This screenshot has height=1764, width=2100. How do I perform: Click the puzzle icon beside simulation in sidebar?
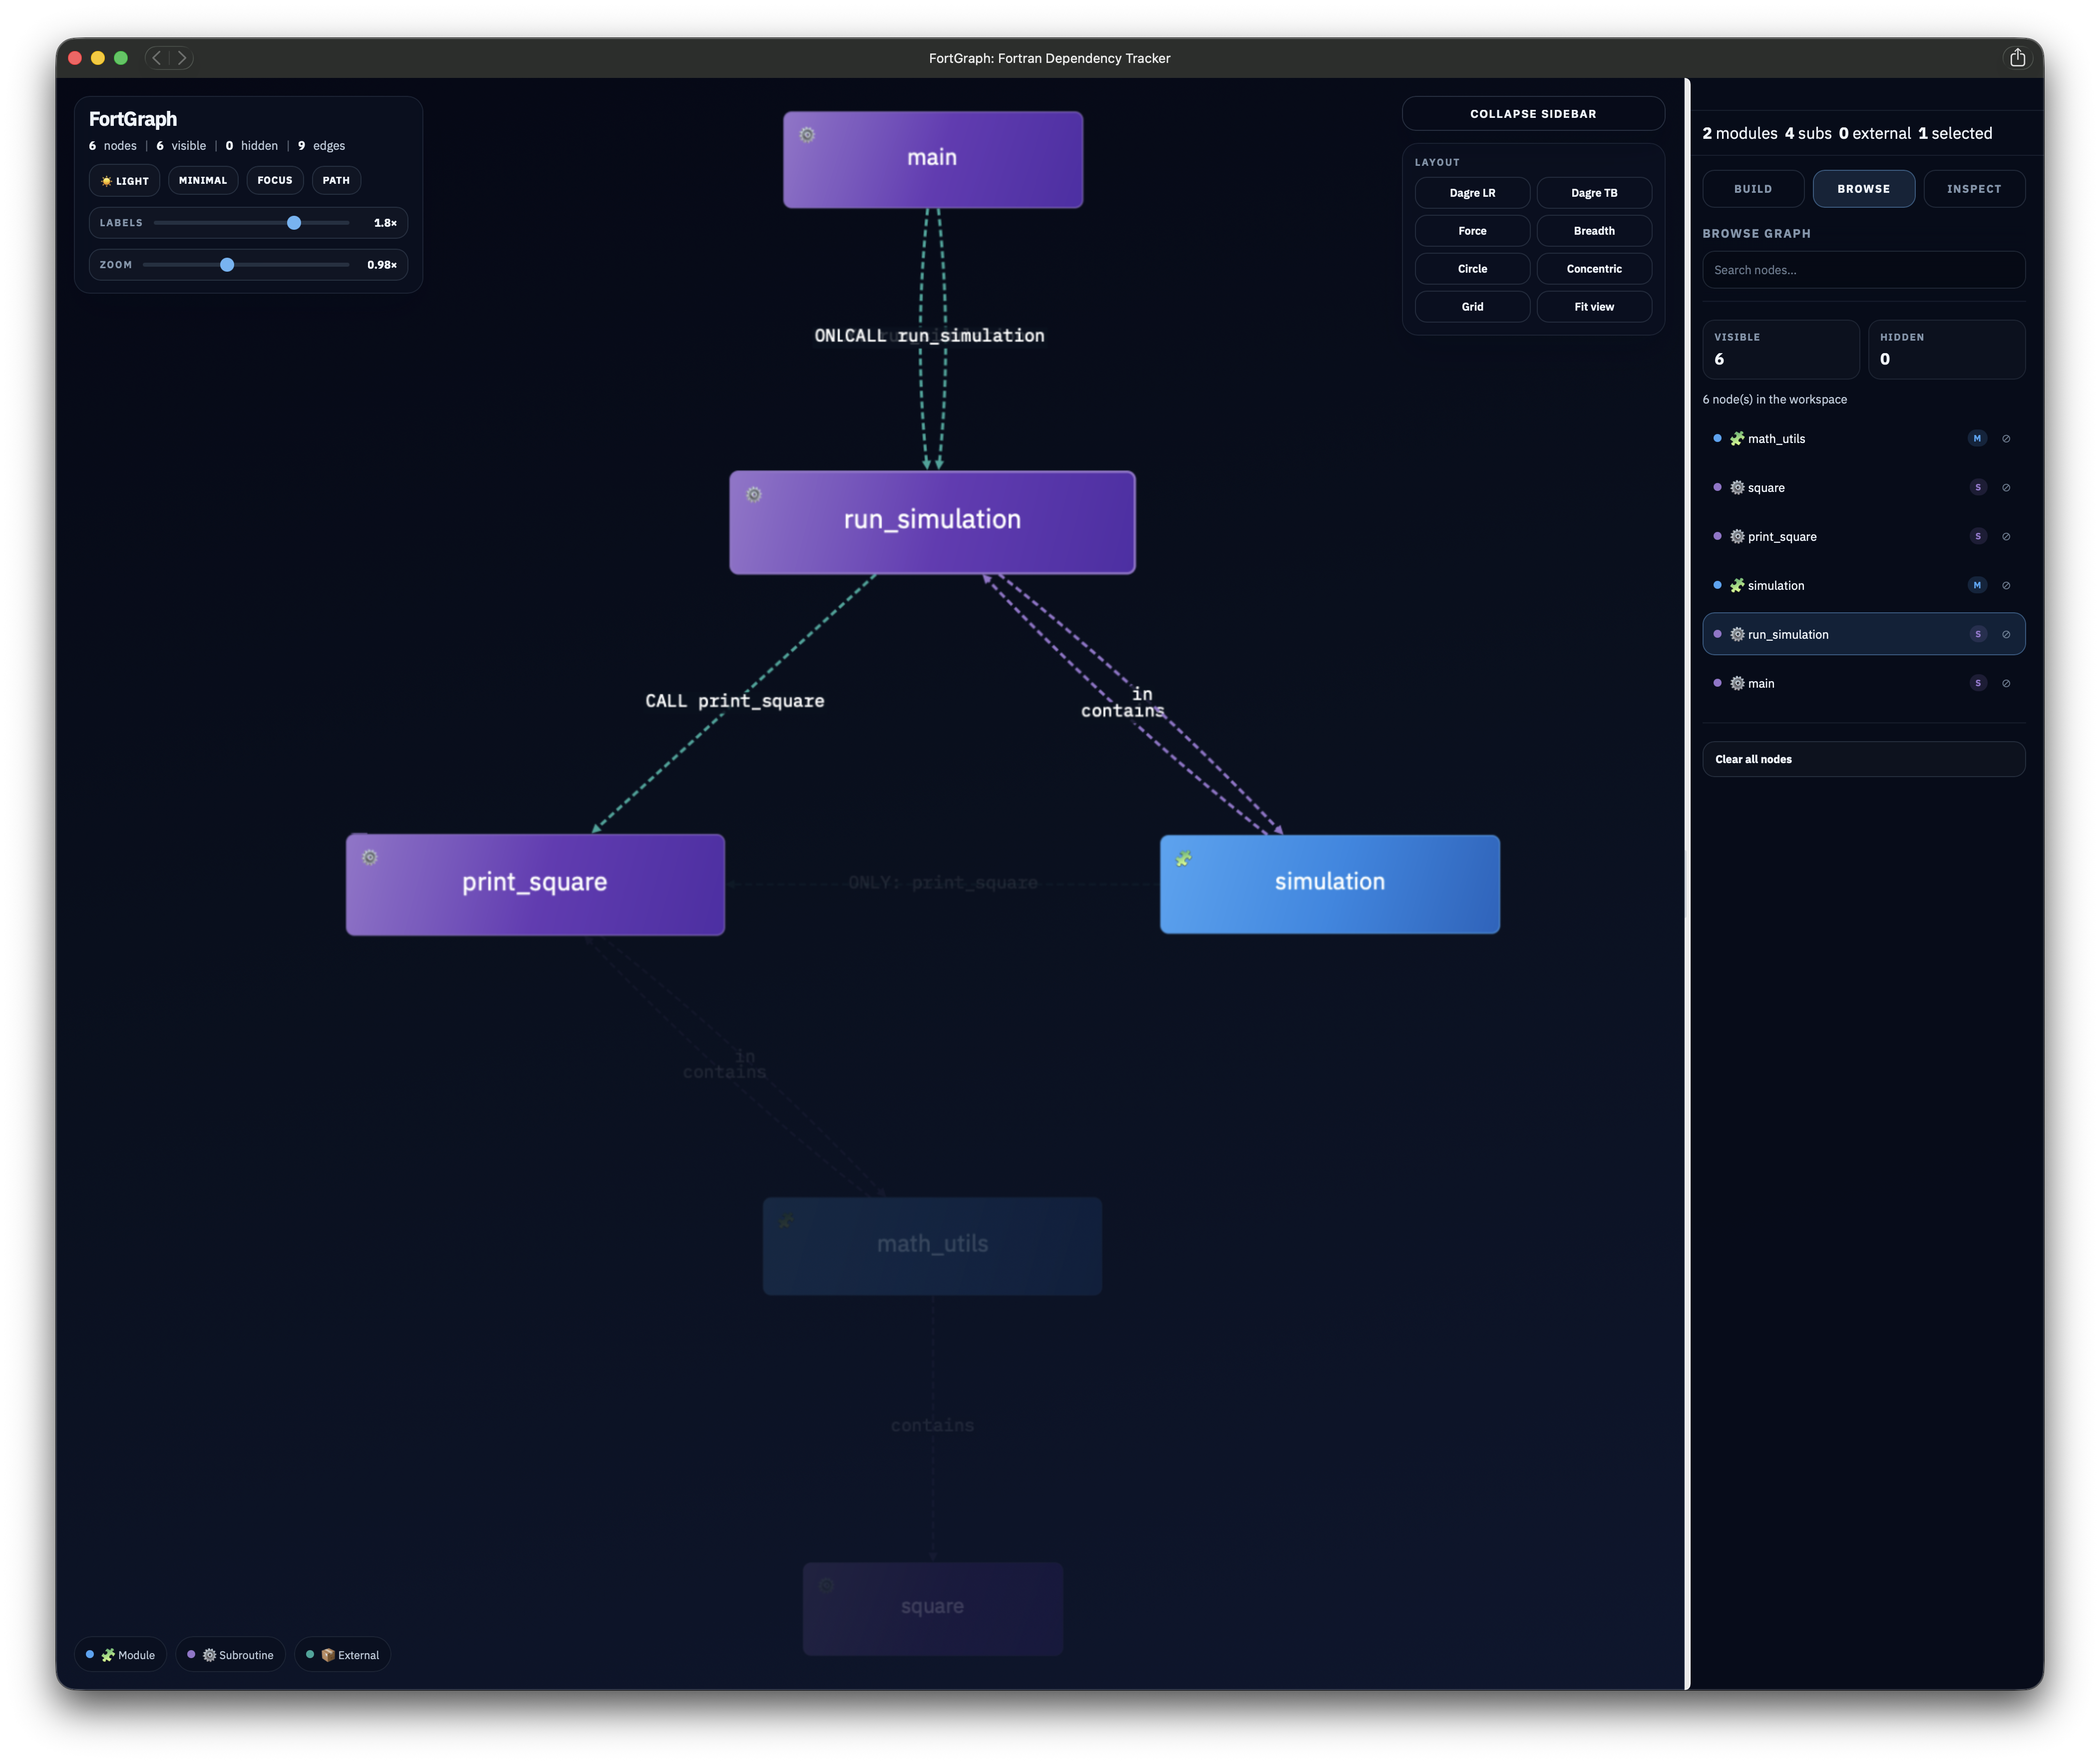pos(1737,585)
